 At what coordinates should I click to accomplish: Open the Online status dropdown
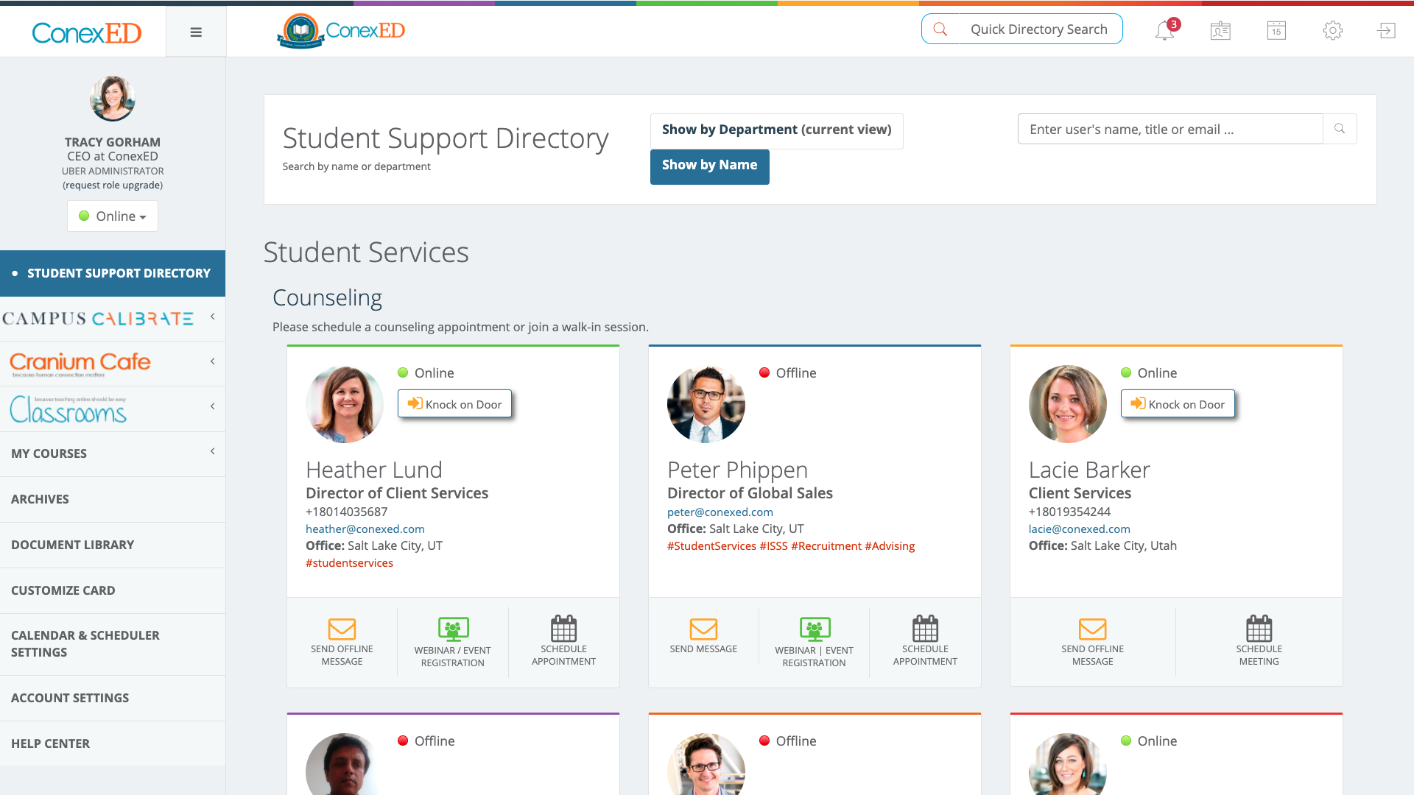[x=113, y=216]
